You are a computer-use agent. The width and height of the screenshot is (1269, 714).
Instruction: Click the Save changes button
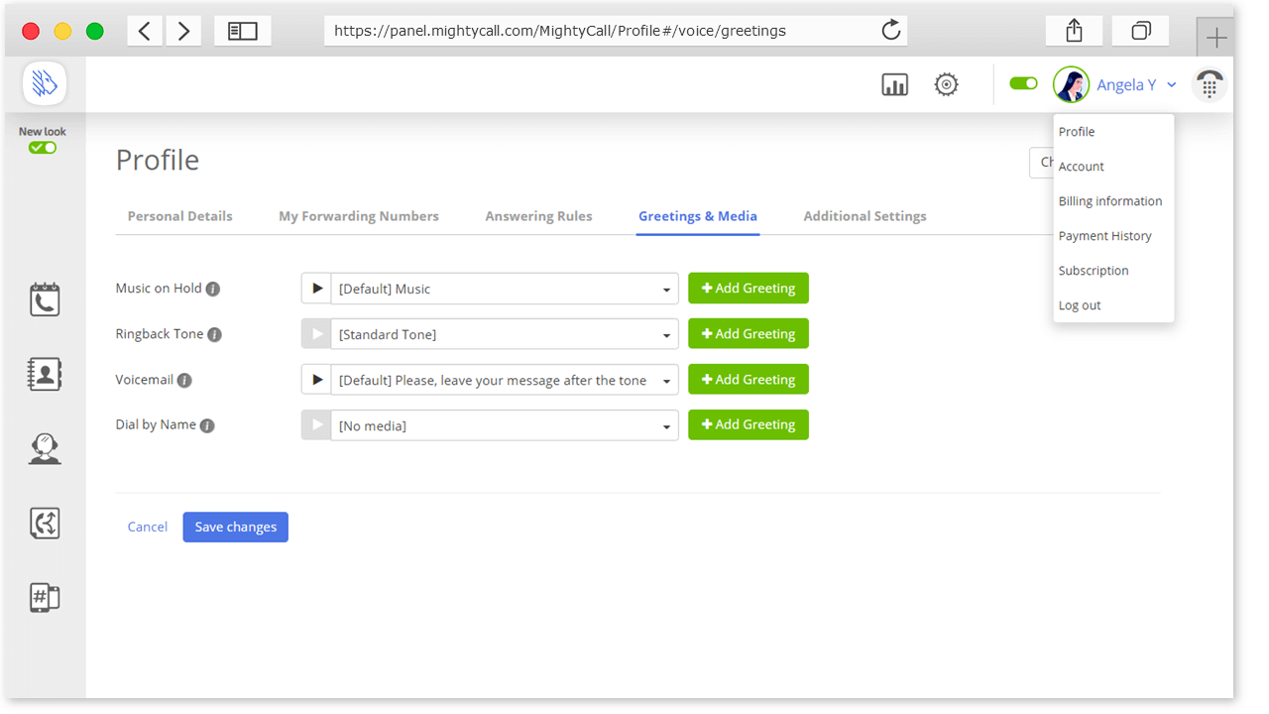(x=235, y=528)
